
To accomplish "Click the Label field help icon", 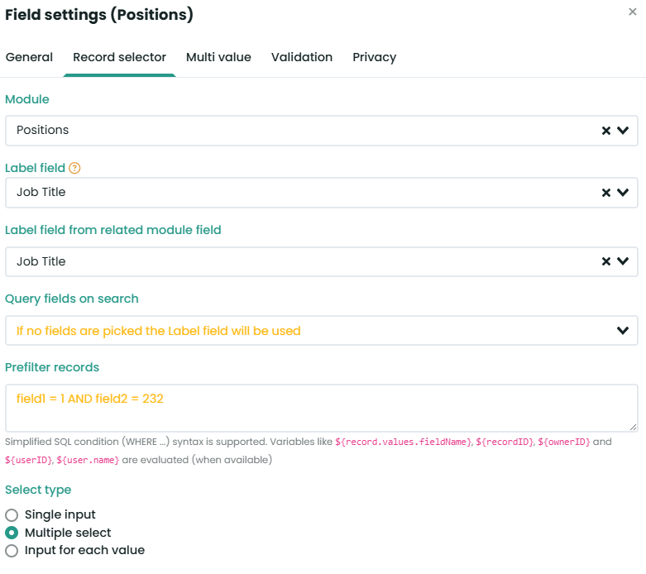I will pyautogui.click(x=74, y=168).
